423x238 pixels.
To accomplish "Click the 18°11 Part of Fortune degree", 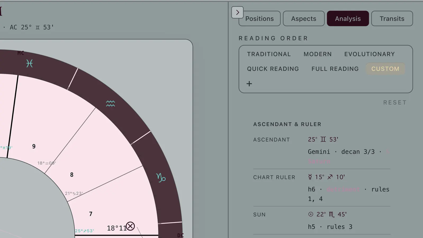I will click(117, 228).
